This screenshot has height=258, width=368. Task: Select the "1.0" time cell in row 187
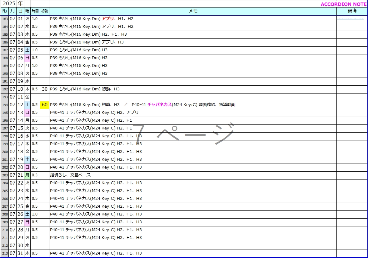point(35,50)
